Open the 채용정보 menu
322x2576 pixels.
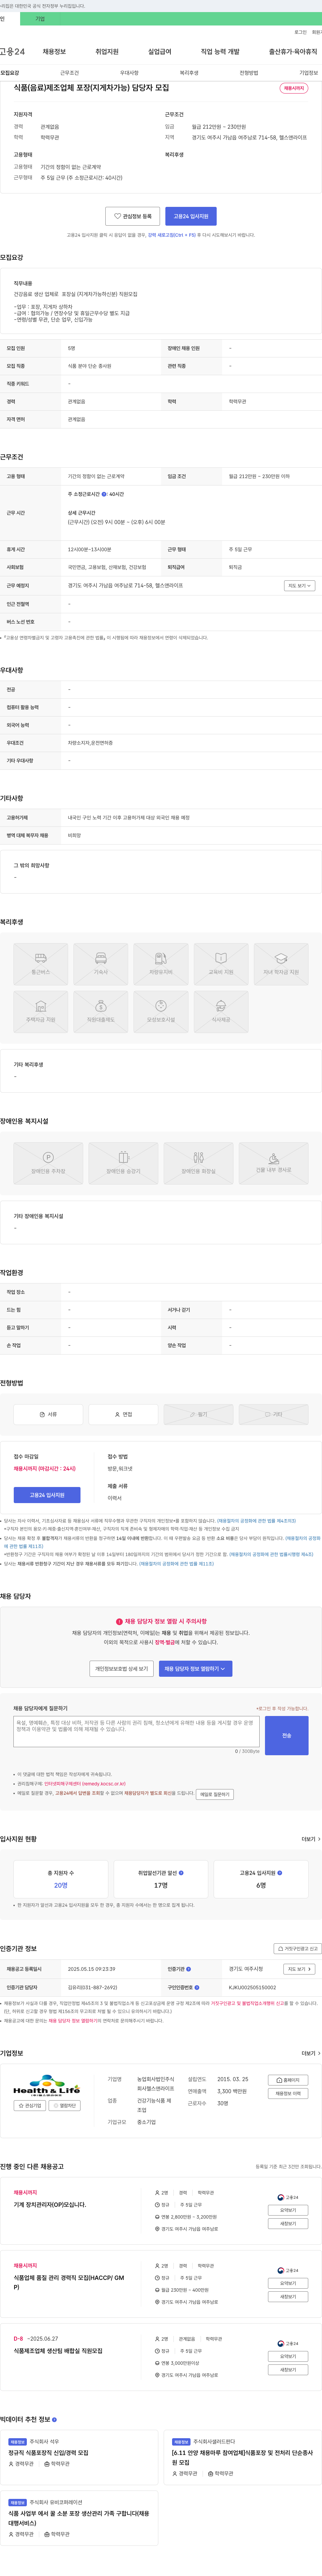tap(54, 52)
